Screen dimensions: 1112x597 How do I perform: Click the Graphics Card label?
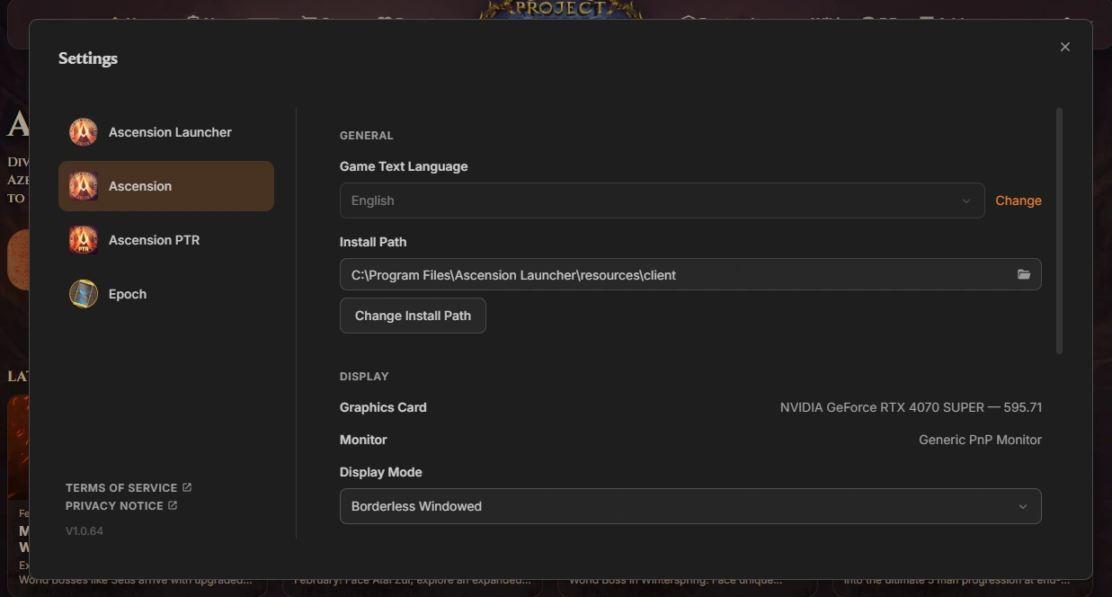[383, 407]
